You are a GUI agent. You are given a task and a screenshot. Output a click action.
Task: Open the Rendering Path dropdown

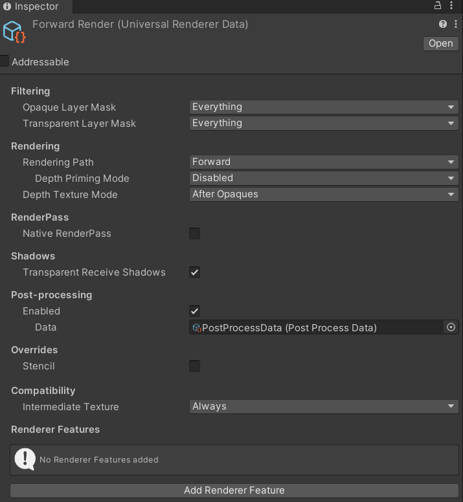point(324,162)
